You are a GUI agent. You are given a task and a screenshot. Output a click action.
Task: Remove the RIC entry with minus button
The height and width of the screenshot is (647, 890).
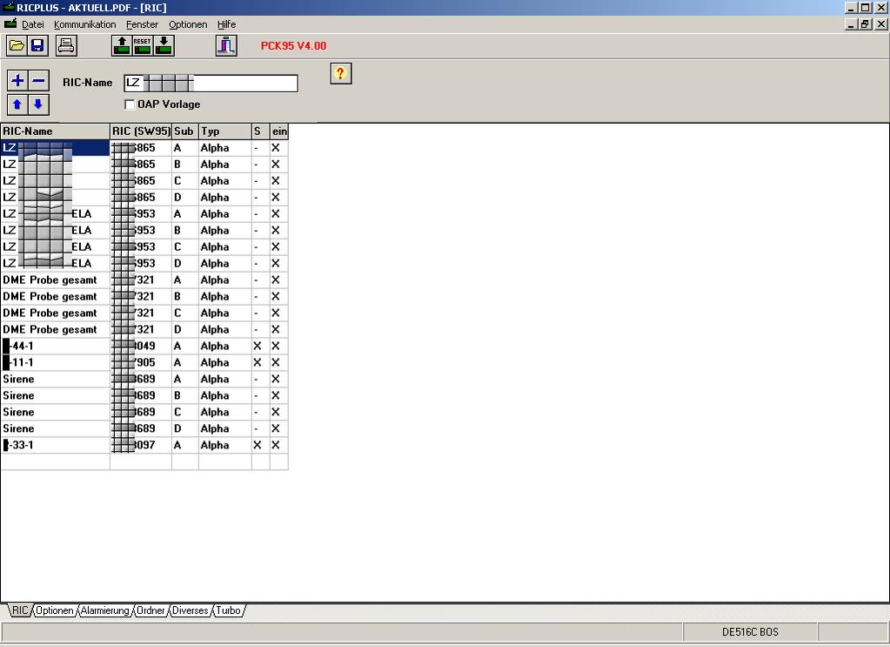coord(38,81)
